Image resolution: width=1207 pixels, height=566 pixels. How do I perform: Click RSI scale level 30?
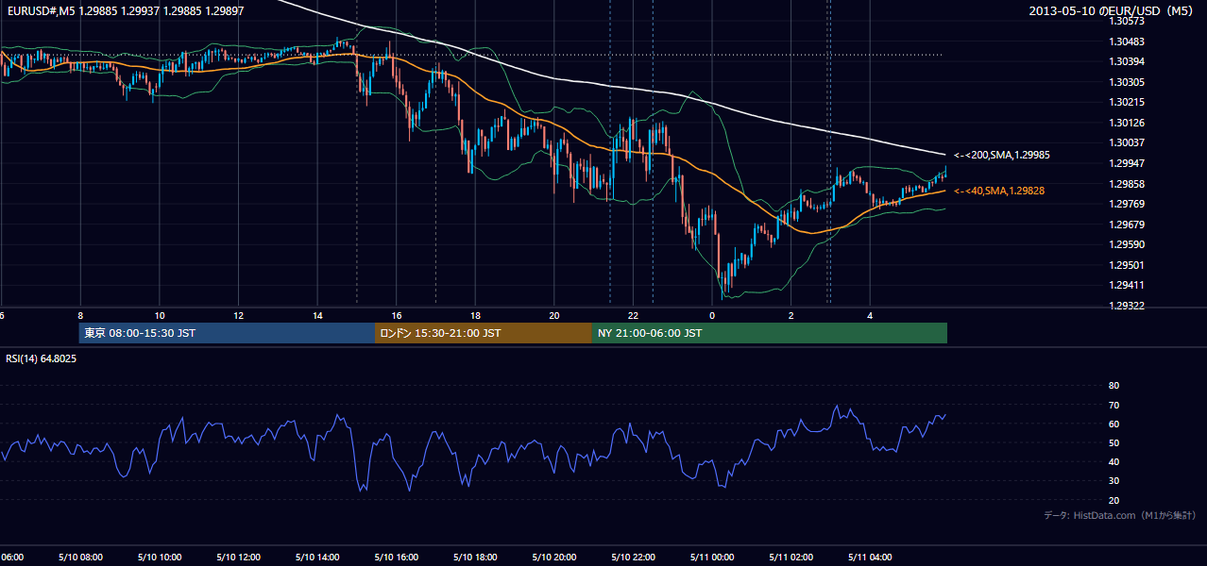click(1113, 481)
